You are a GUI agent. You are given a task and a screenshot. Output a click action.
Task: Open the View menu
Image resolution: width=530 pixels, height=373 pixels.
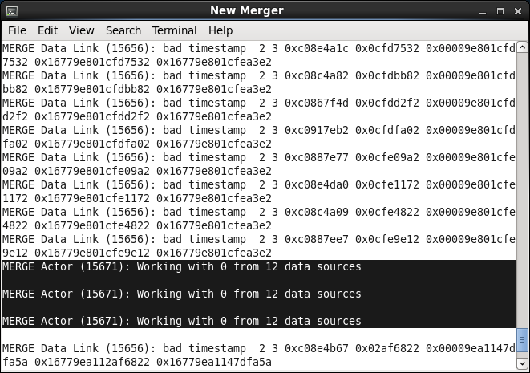(x=81, y=30)
